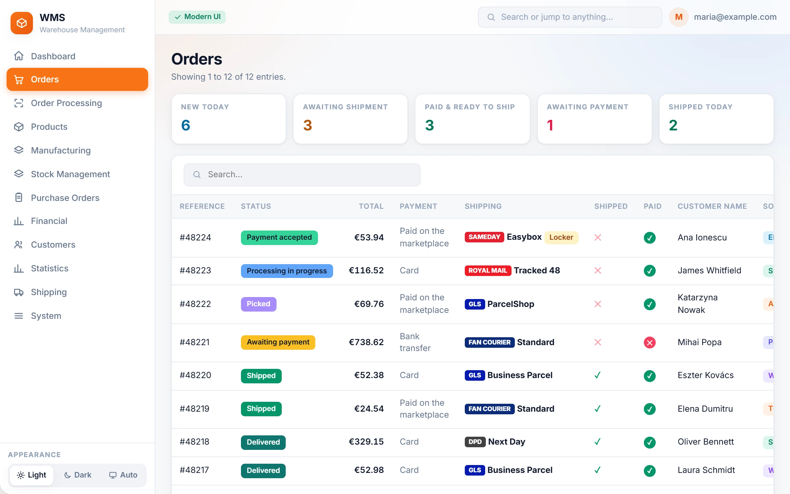Open Dashboard via its home icon

(19, 56)
